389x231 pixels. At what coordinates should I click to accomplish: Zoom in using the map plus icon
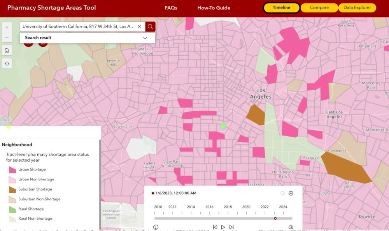click(7, 27)
